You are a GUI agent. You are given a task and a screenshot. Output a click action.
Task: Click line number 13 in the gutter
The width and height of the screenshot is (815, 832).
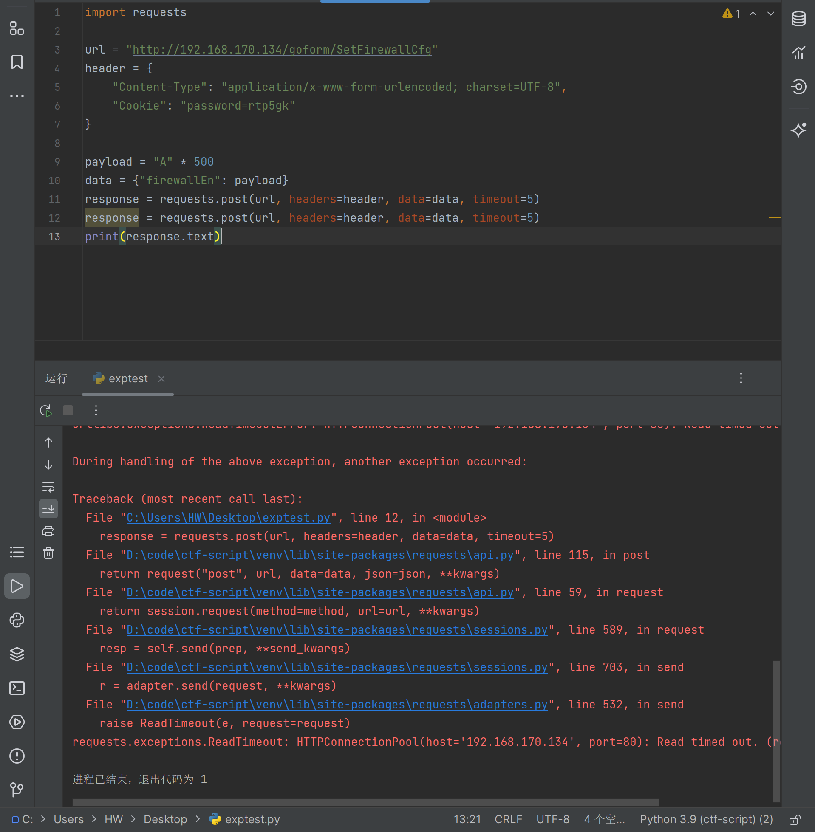click(54, 237)
